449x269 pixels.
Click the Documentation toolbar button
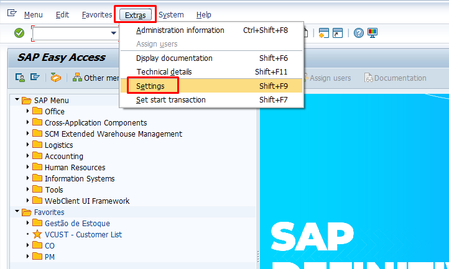[x=396, y=78]
